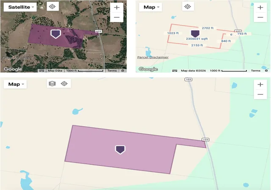Open the layers icon in bottom map
This screenshot has height=190, width=271.
[x=52, y=84]
